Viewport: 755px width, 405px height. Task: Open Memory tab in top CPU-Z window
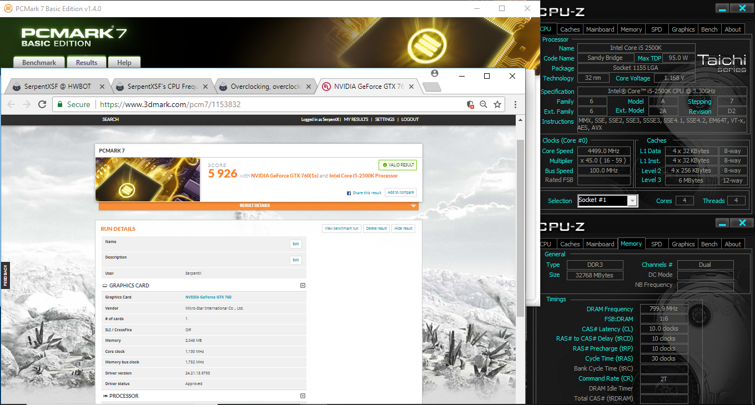(631, 29)
